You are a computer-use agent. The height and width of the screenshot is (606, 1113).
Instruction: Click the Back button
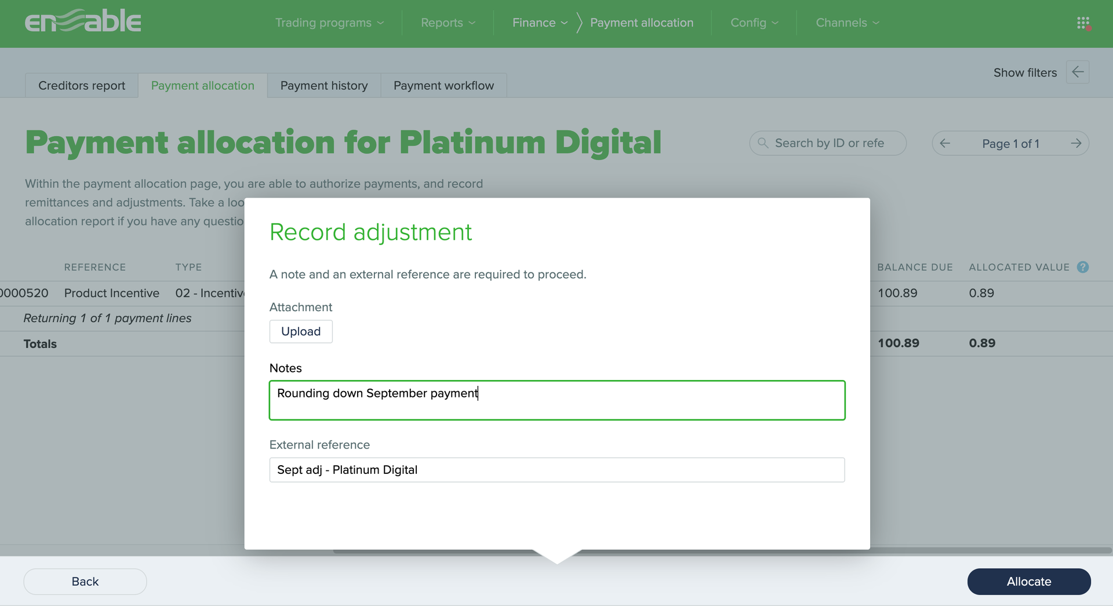[85, 581]
